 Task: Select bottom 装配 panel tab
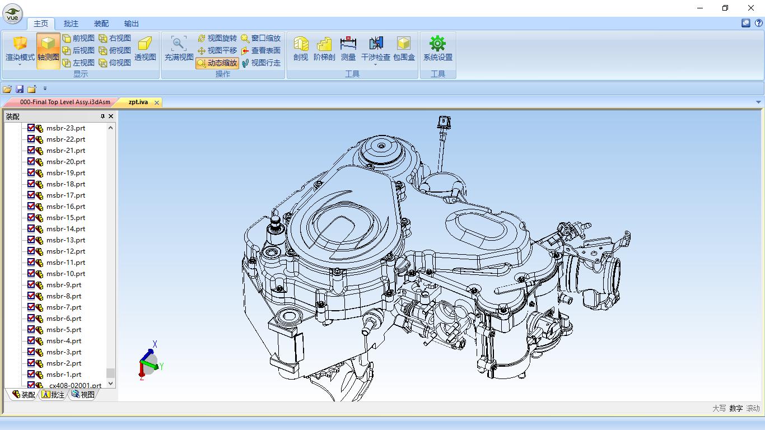tap(24, 395)
